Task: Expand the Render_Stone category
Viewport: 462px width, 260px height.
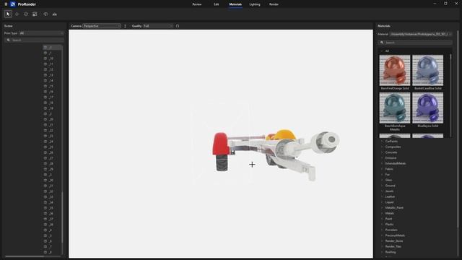Action: click(x=382, y=241)
